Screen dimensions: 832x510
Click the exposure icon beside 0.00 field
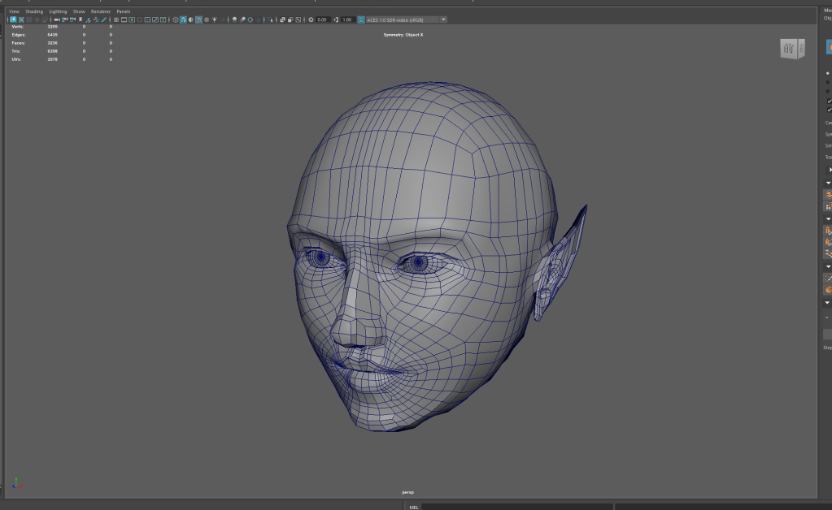(x=311, y=19)
